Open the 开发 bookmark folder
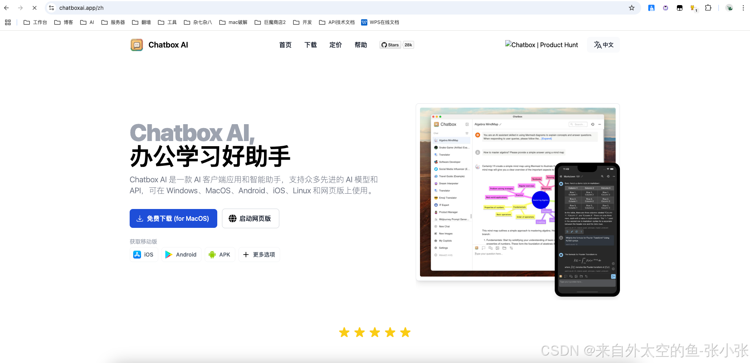 point(303,22)
